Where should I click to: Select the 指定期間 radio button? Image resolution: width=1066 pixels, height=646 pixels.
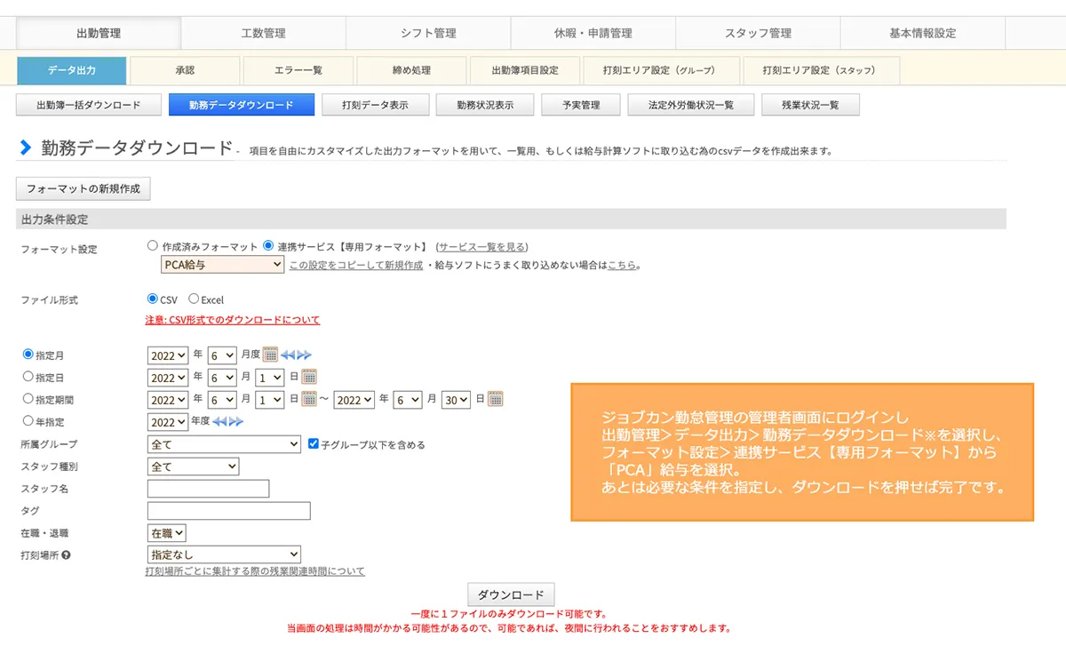point(28,399)
